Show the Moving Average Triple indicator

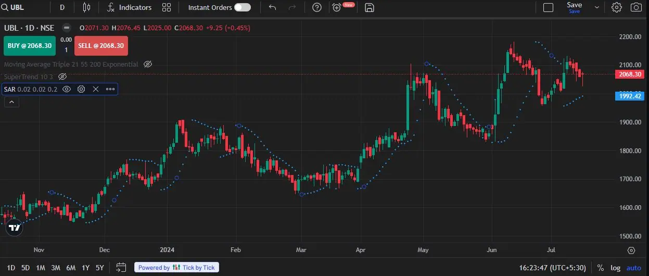tap(148, 64)
